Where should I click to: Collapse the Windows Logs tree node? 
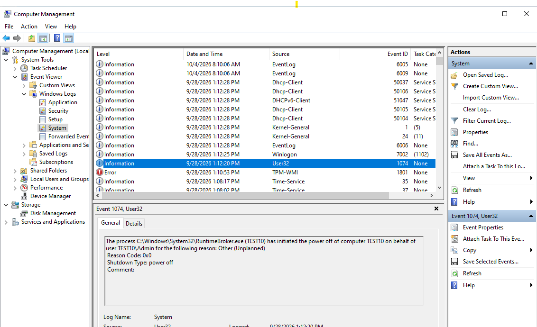pos(24,94)
